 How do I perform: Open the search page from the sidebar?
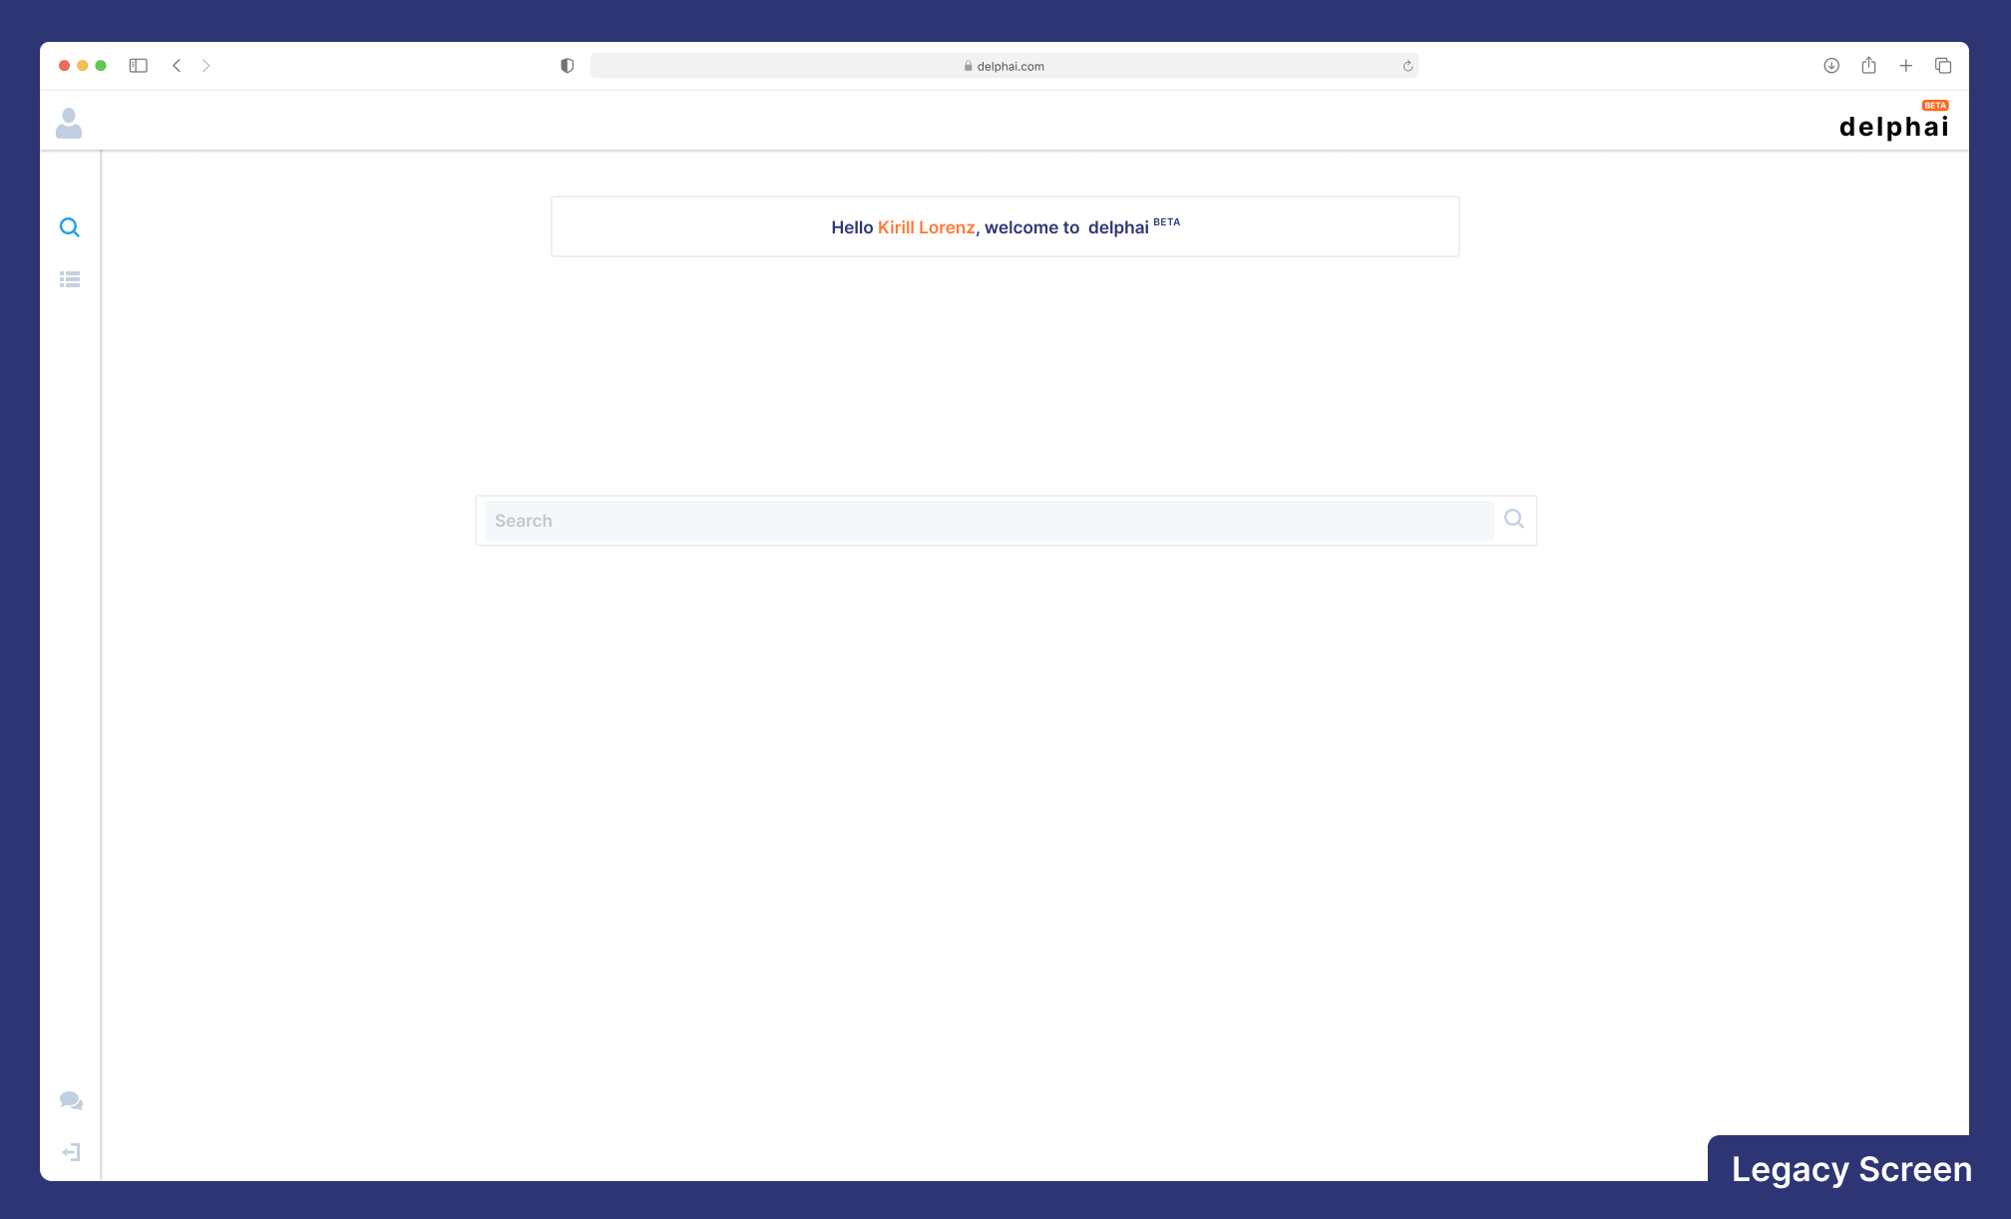coord(69,227)
